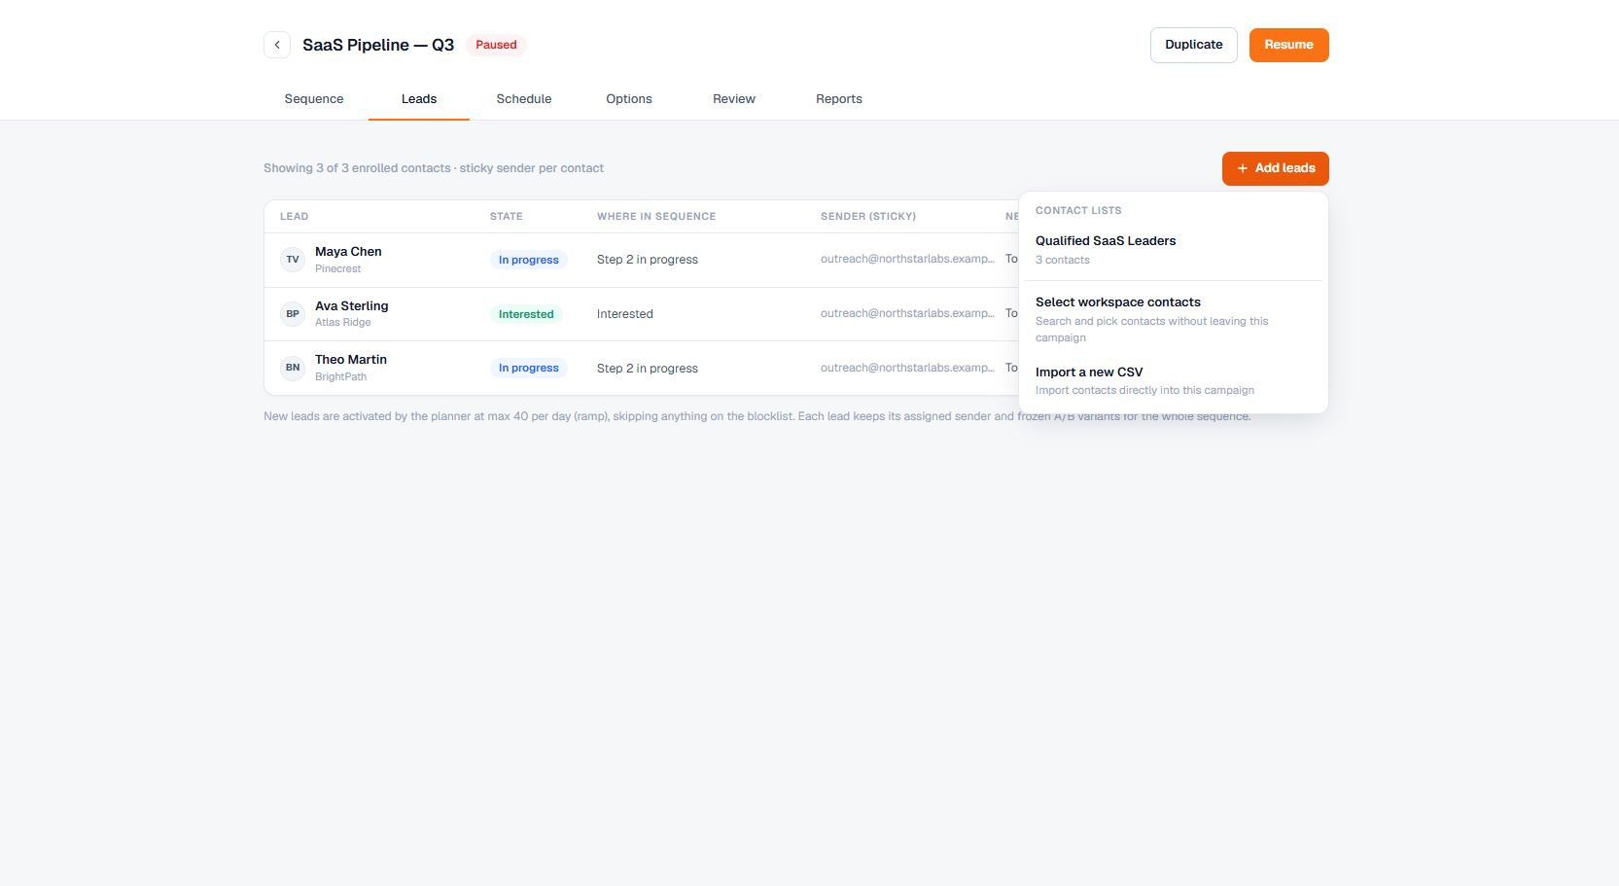
Task: Open the Add leads dropdown button
Action: tap(1275, 168)
